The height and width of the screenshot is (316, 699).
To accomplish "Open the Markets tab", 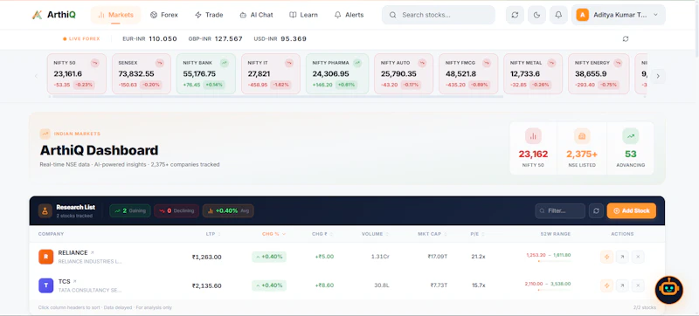I will pyautogui.click(x=115, y=15).
